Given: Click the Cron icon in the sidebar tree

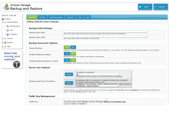Looking at the screenshot, I should point(7,30).
